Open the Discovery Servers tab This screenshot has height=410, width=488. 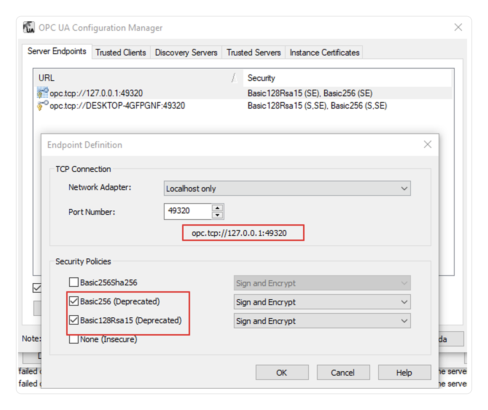coord(186,52)
